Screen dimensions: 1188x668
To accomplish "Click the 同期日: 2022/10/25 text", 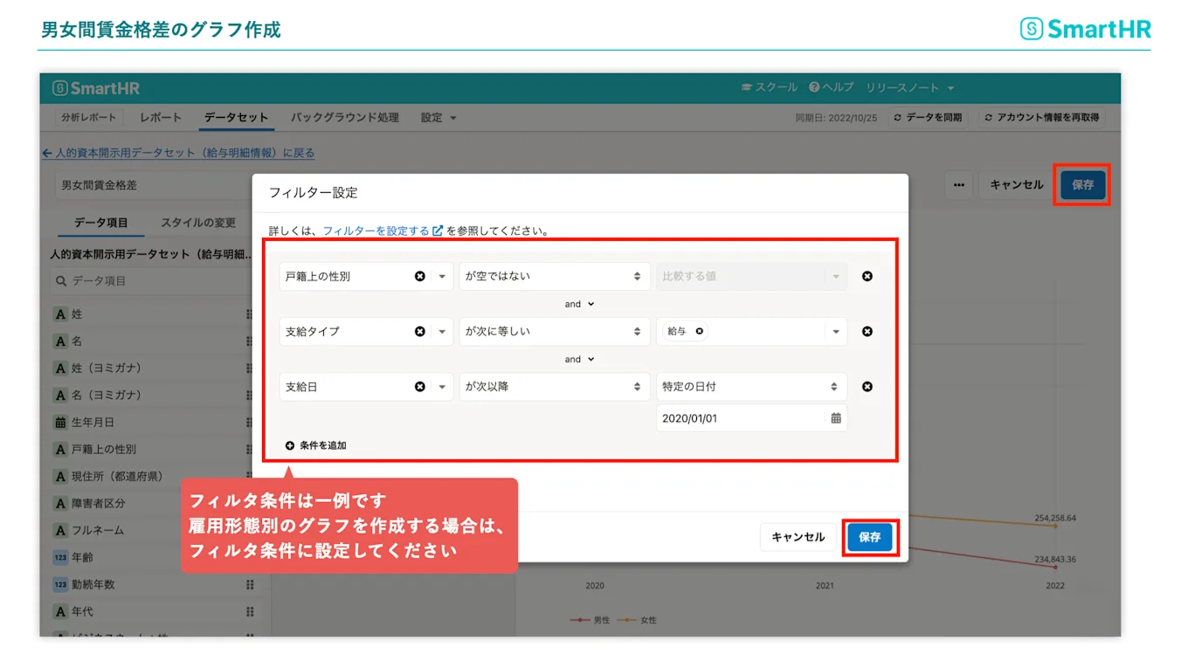I will [x=836, y=117].
